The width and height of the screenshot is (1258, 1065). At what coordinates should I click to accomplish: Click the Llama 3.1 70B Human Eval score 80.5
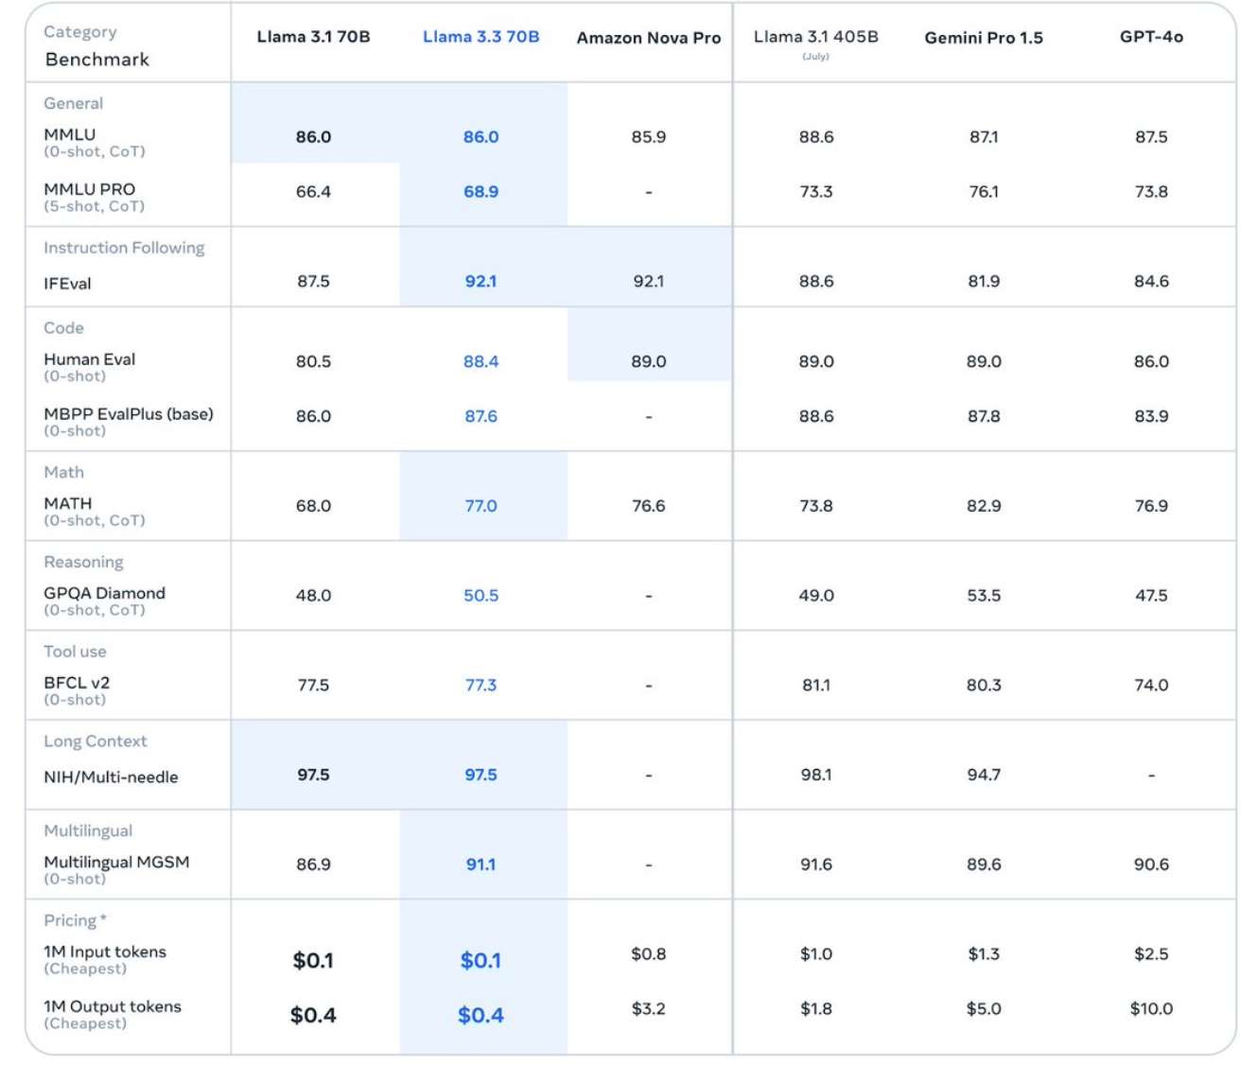[313, 362]
